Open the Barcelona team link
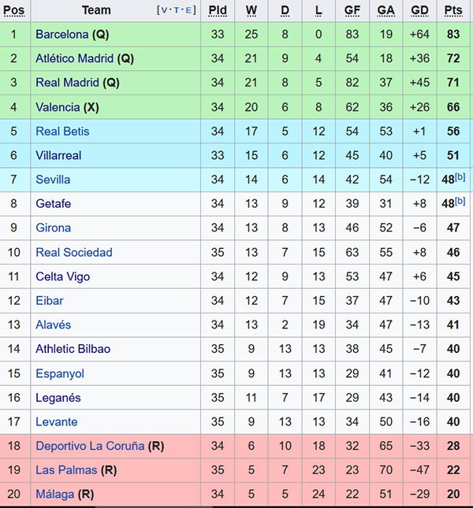This screenshot has width=473, height=508. coord(62,35)
